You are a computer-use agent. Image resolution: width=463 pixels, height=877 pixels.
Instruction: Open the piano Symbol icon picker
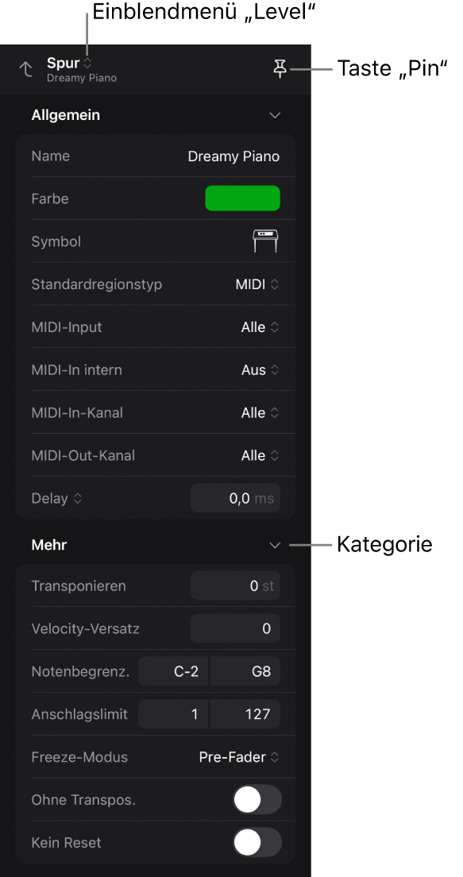coord(265,241)
